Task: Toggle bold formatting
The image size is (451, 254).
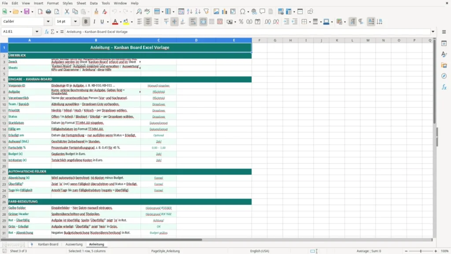Action: click(86, 22)
